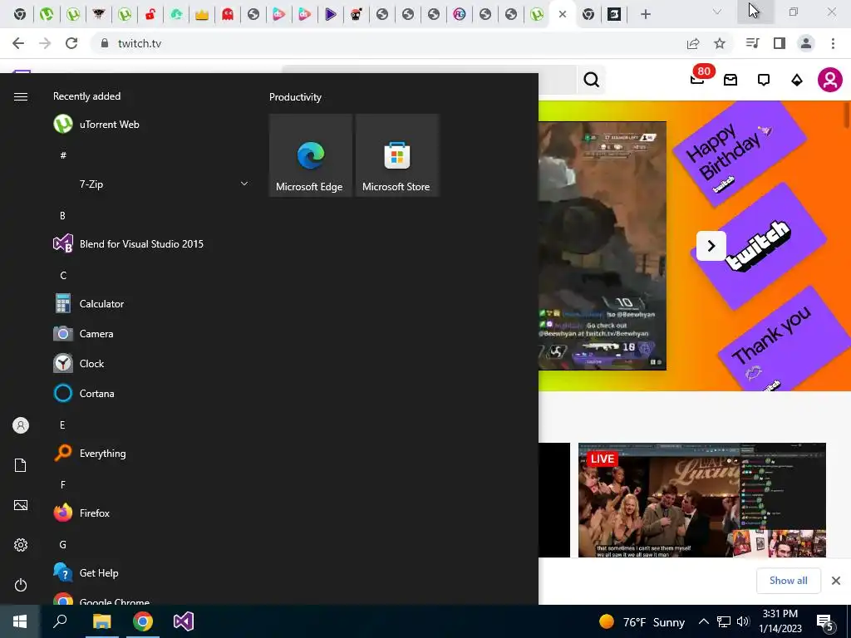Open Chrome three-dot menu
The width and height of the screenshot is (851, 638).
click(833, 43)
